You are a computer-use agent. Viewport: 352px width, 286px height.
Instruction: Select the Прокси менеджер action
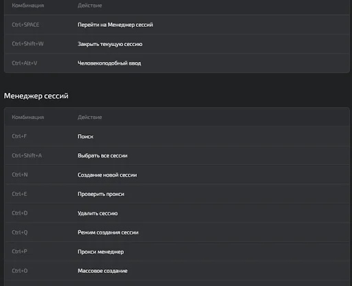point(100,252)
